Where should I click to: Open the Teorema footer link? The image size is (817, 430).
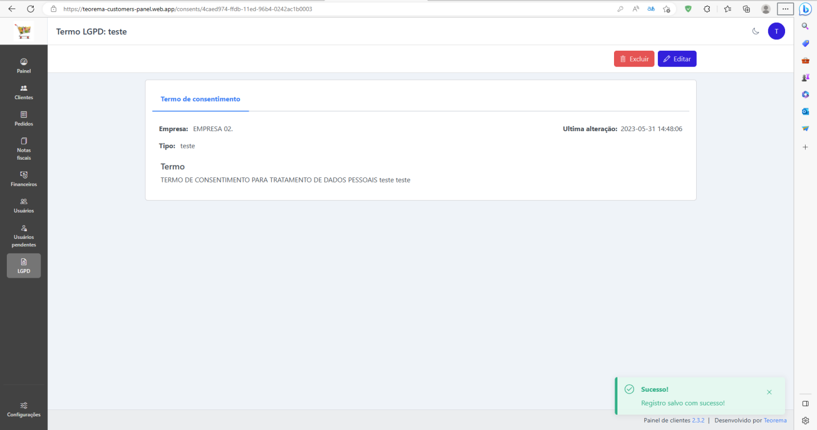pos(775,420)
